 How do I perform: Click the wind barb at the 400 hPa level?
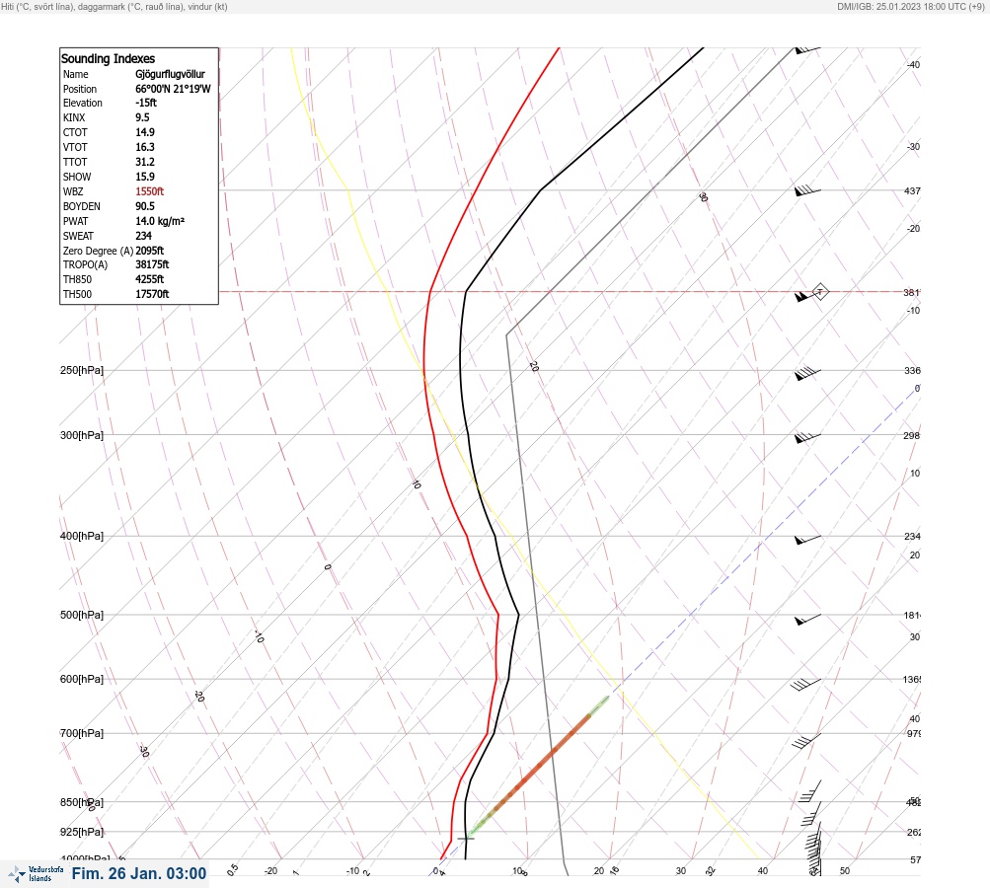(807, 539)
